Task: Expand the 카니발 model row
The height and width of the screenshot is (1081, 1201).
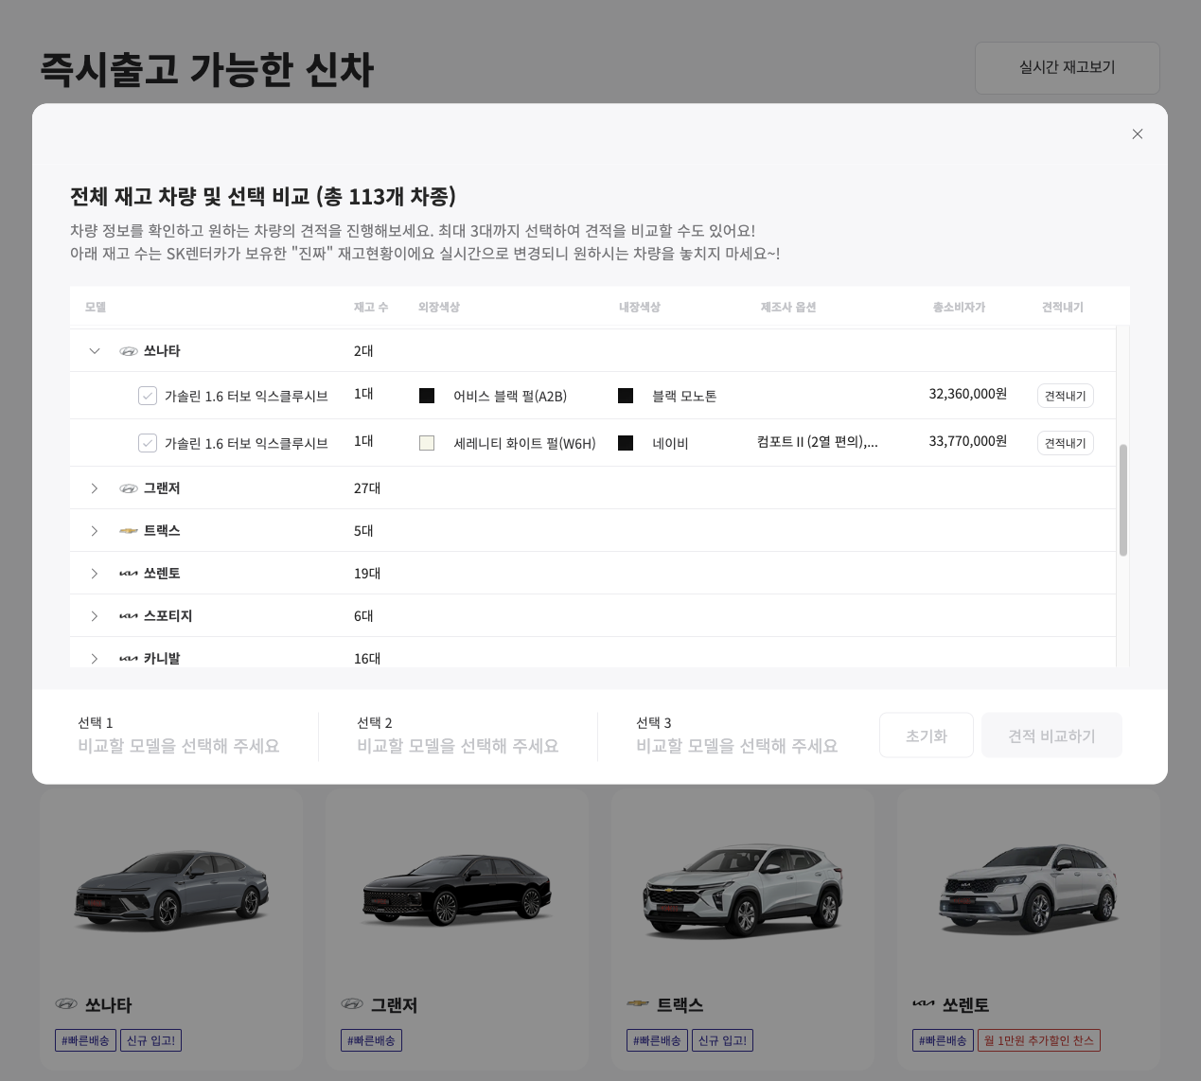Action: click(95, 659)
